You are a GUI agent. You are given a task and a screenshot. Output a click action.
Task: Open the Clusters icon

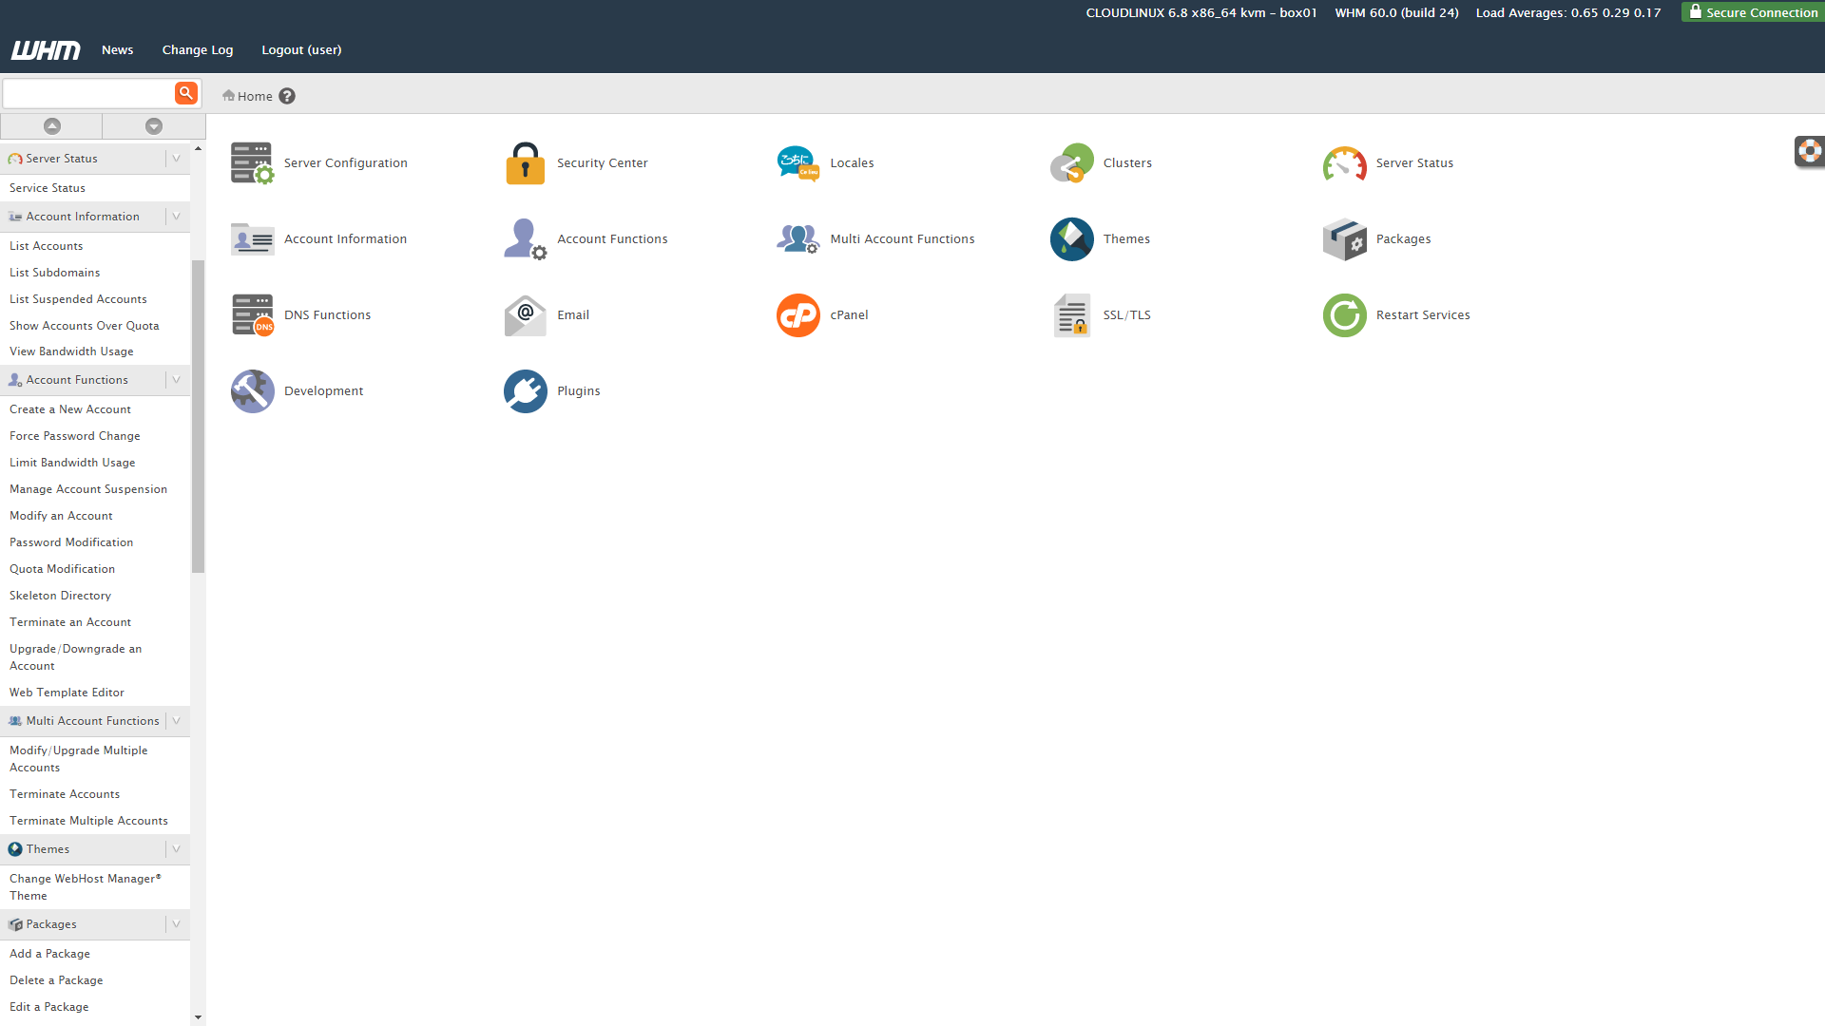click(x=1071, y=163)
